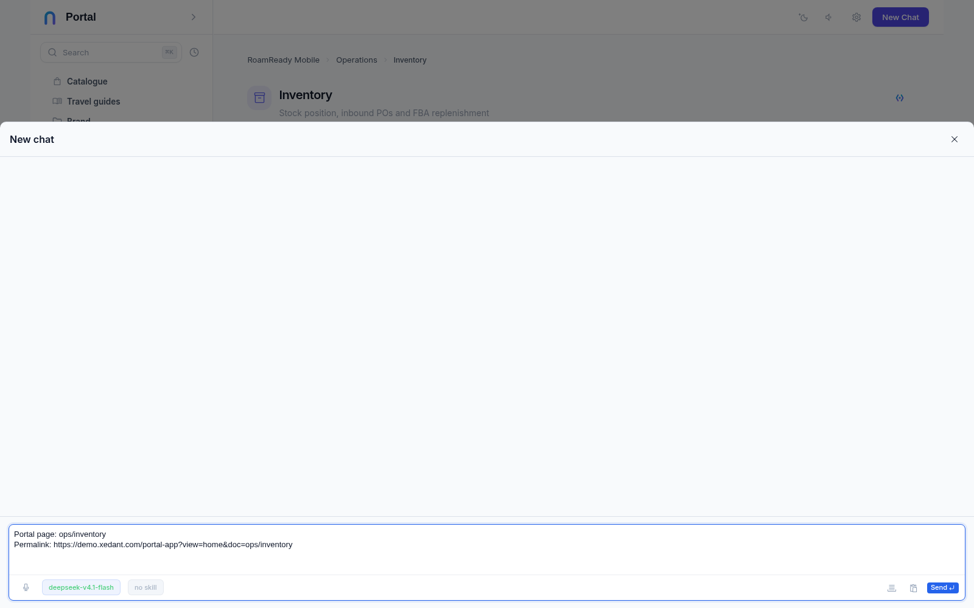Open the deepseek-v4.1-flash model selector
This screenshot has width=974, height=608.
tap(81, 587)
